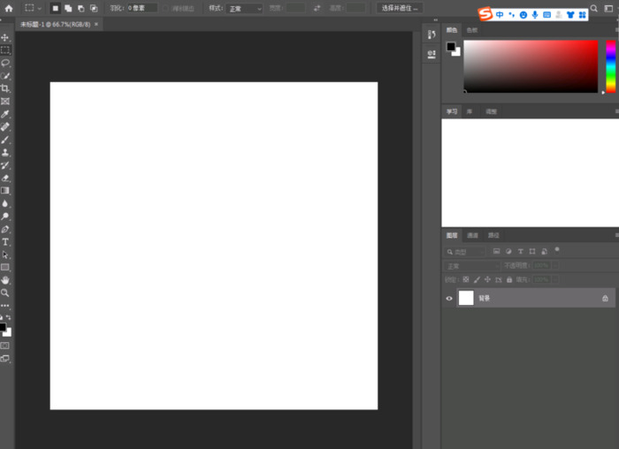This screenshot has width=619, height=449.
Task: Hide the 背景 layer with eye icon
Action: 449,299
